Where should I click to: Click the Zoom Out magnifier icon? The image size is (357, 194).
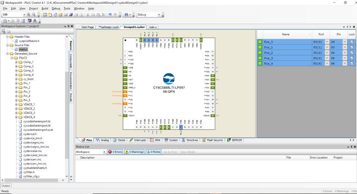(34, 15)
